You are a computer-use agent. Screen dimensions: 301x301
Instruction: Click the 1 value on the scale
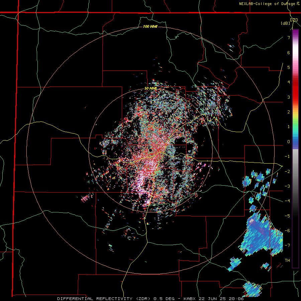(289, 127)
